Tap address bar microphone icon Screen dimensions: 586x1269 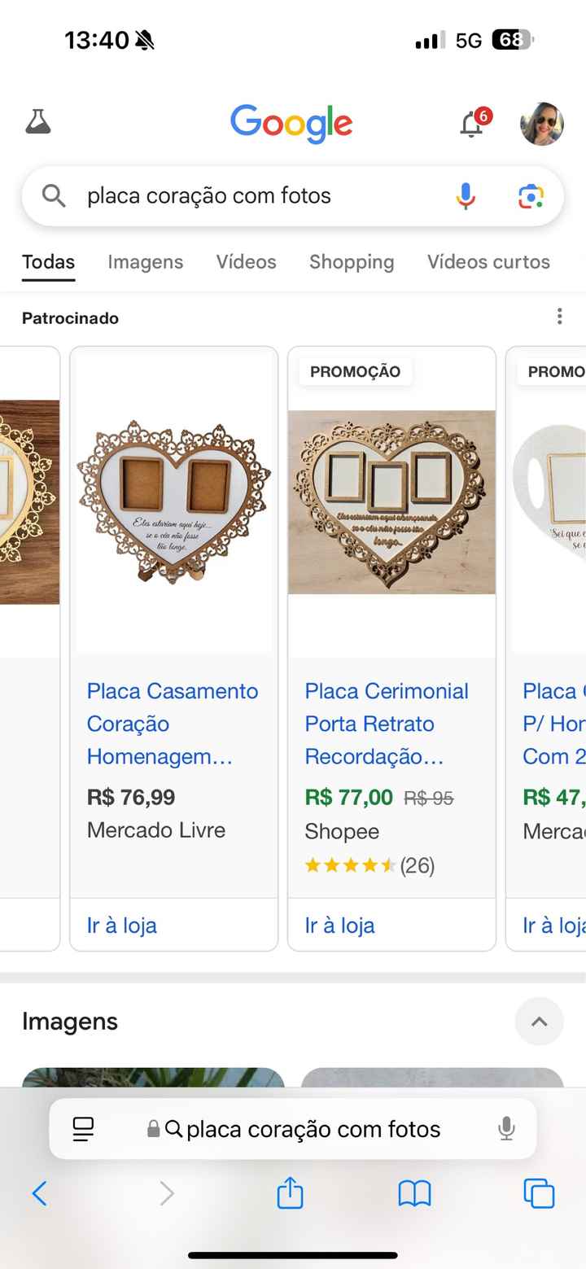click(506, 1129)
